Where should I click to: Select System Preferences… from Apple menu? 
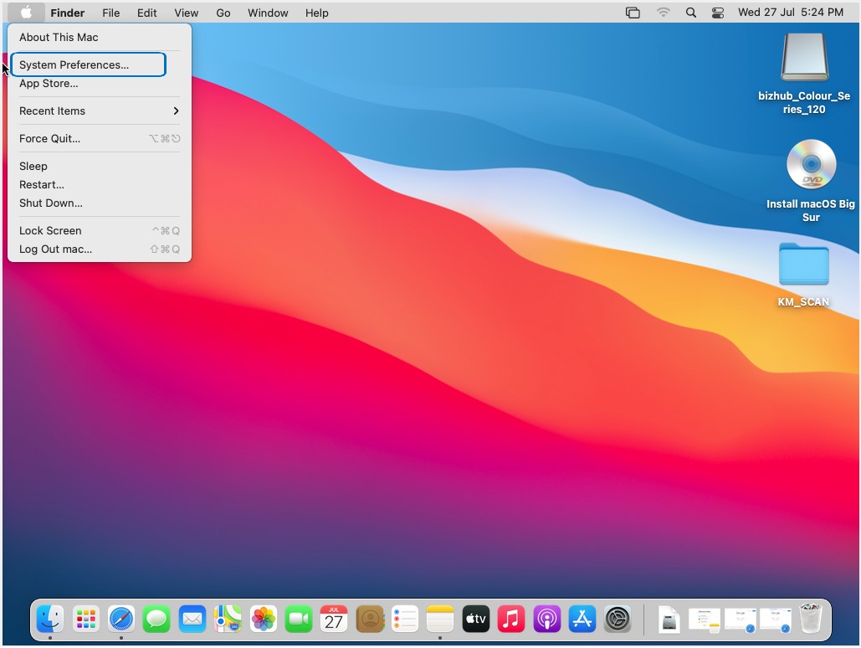point(74,64)
